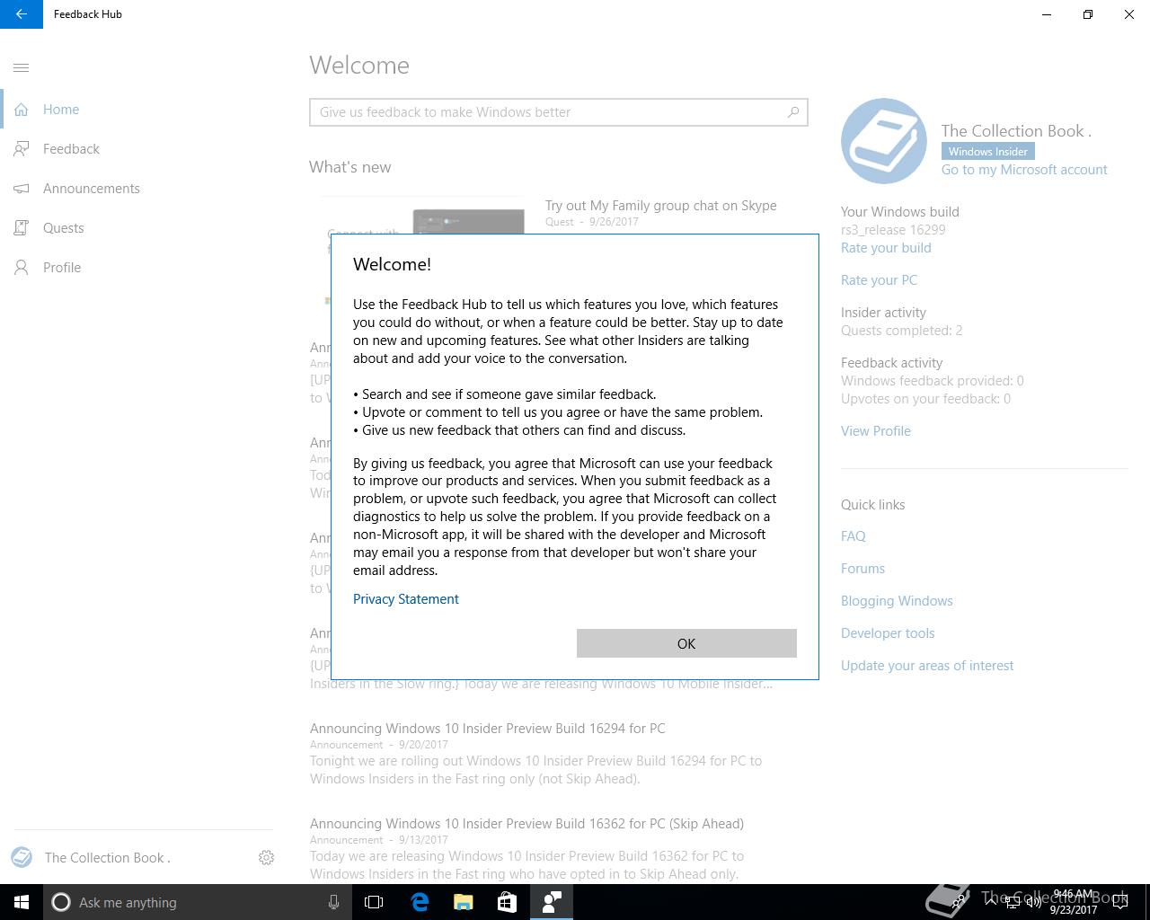Open the hamburger navigation menu
1150x920 pixels.
[x=22, y=67]
